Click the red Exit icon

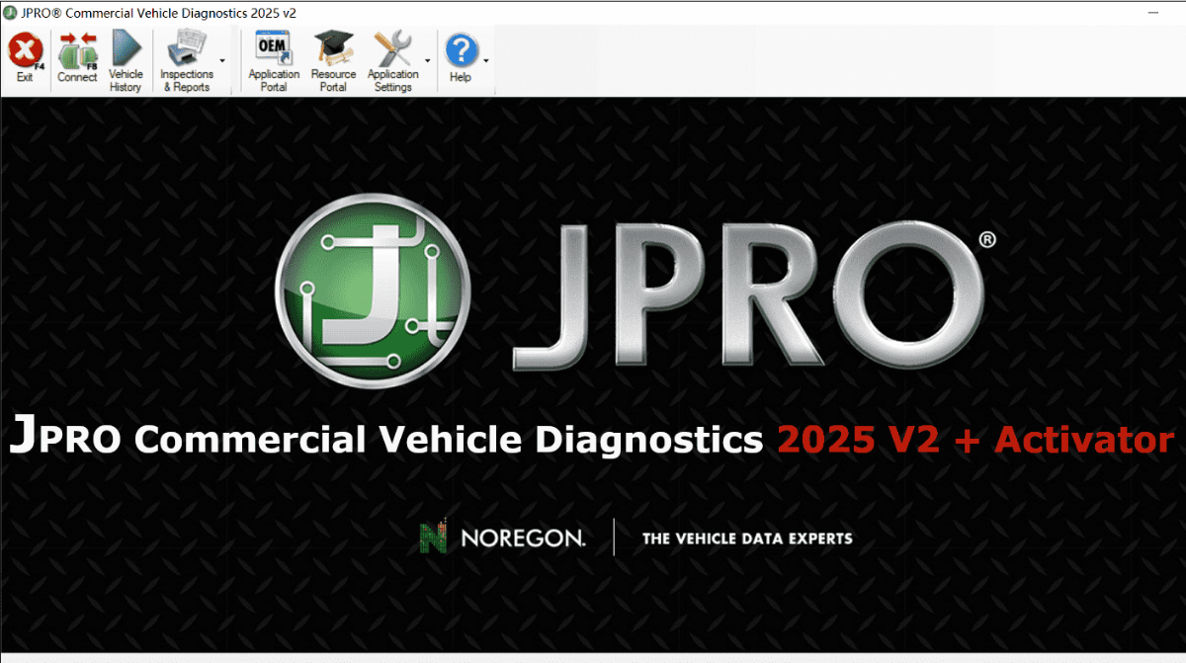click(x=24, y=51)
